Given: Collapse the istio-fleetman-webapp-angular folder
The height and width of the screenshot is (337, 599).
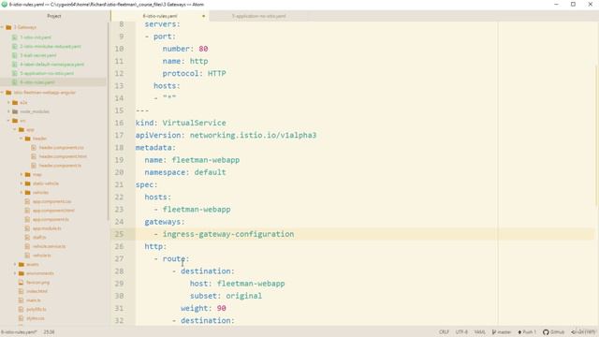Looking at the screenshot, I should (x=2, y=93).
